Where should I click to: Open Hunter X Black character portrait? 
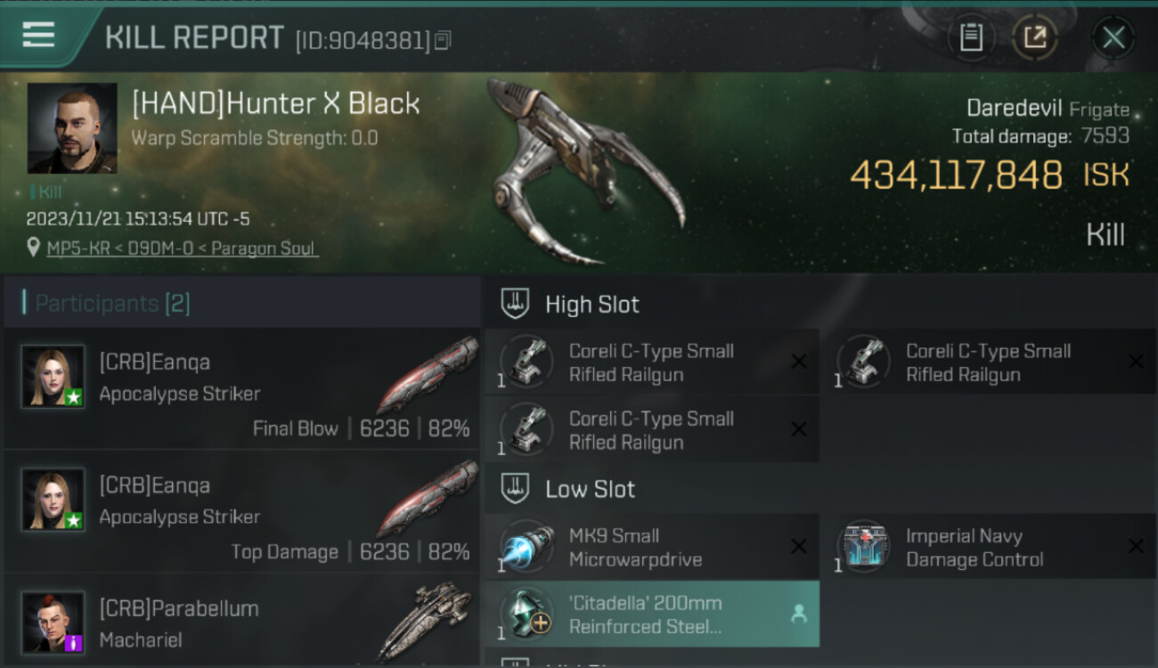click(x=72, y=128)
